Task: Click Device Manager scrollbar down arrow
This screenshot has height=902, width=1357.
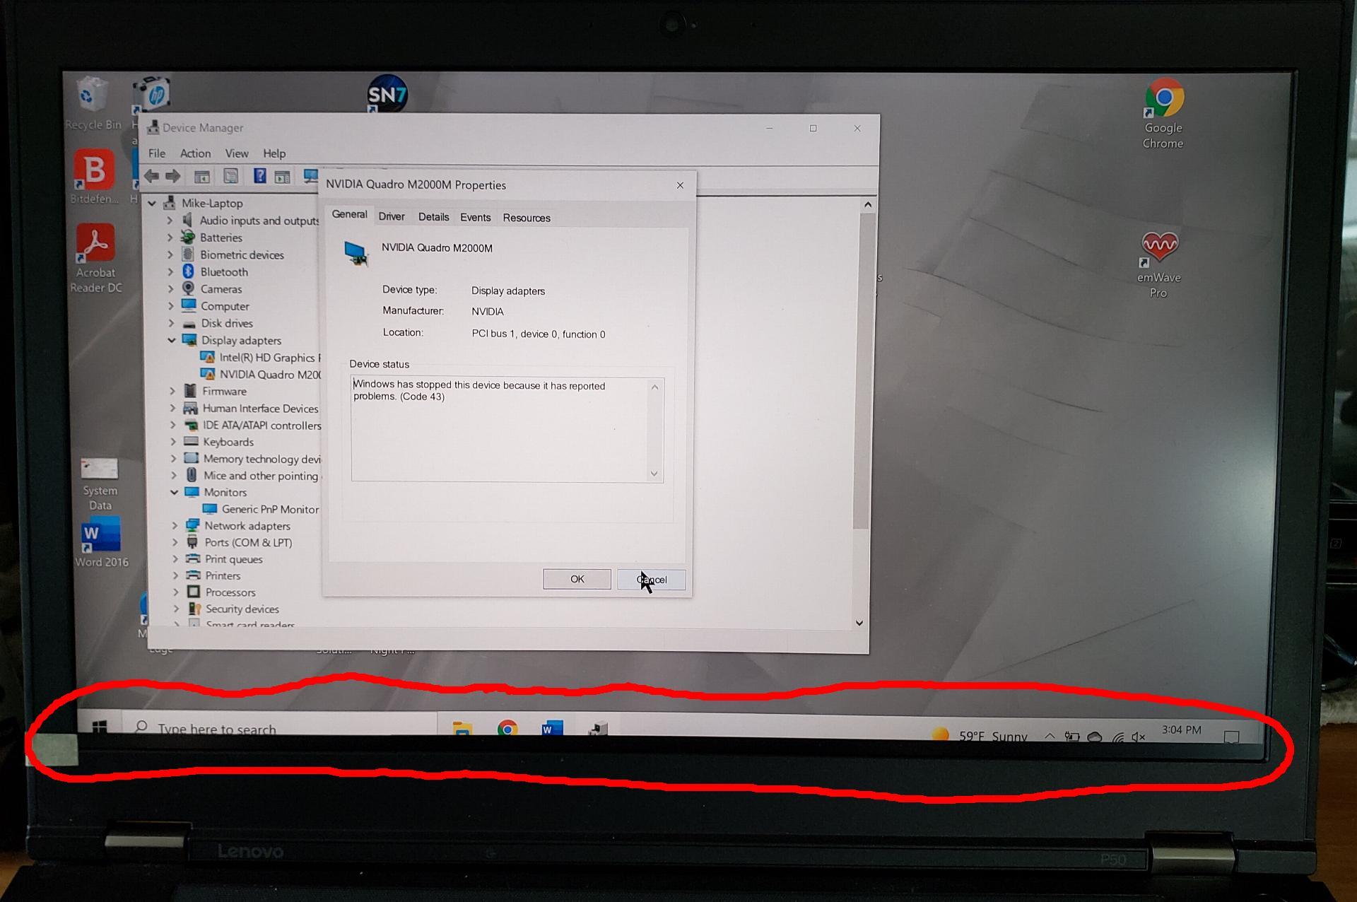Action: [859, 623]
